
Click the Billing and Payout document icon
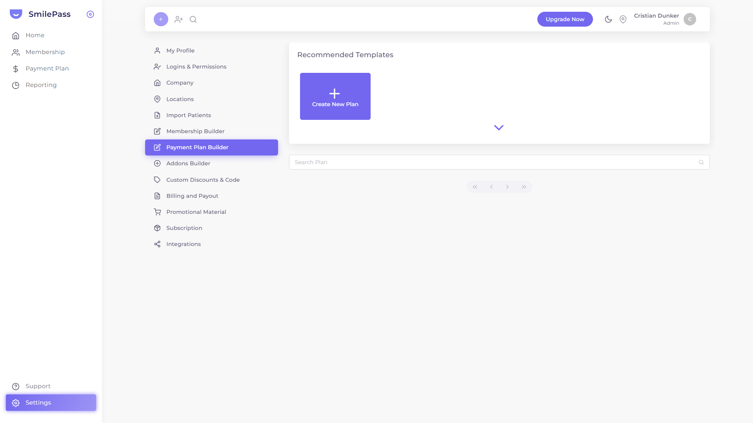(x=157, y=196)
